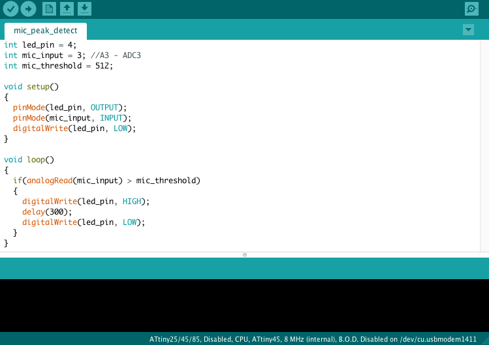Viewport: 489px width, 345px height.
Task: Click inside the black console output area
Action: (x=244, y=305)
